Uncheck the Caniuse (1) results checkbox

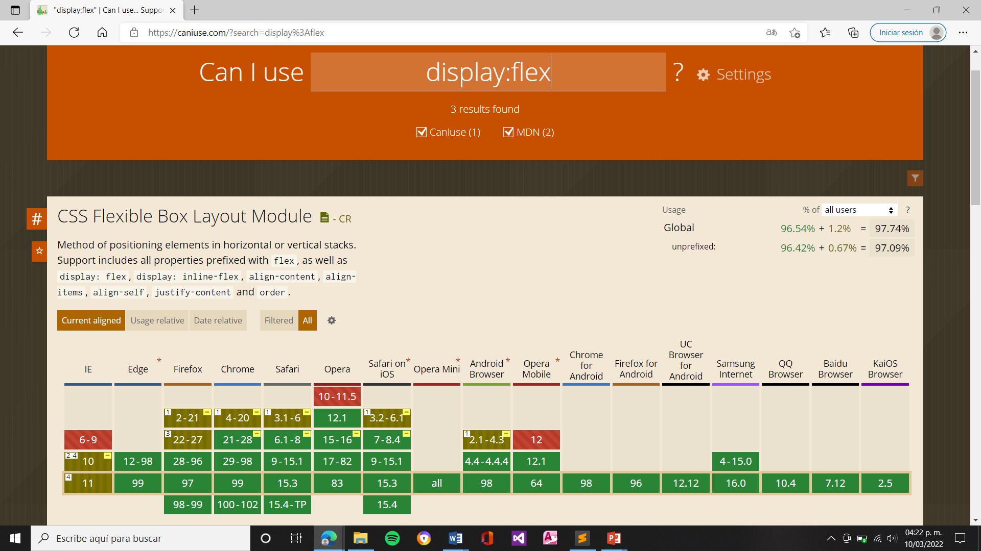click(422, 132)
